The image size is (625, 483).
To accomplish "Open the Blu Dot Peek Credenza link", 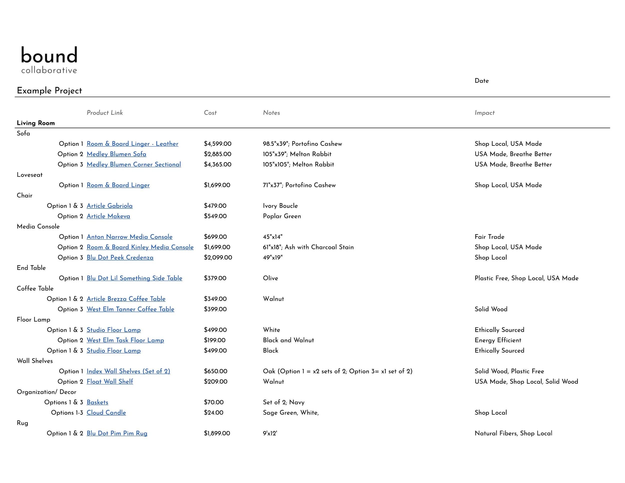I will tap(120, 257).
